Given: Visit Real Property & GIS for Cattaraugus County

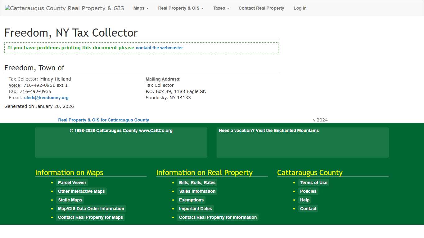Looking at the screenshot, I should coord(103,120).
